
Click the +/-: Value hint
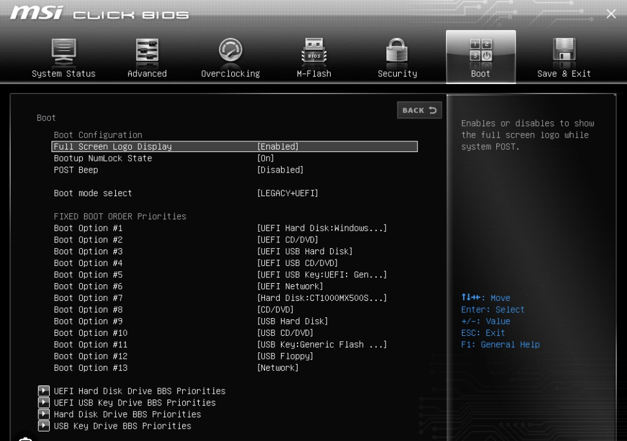point(486,321)
